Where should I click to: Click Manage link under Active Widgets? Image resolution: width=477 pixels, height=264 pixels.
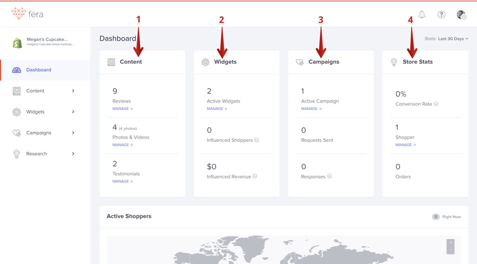coord(216,109)
